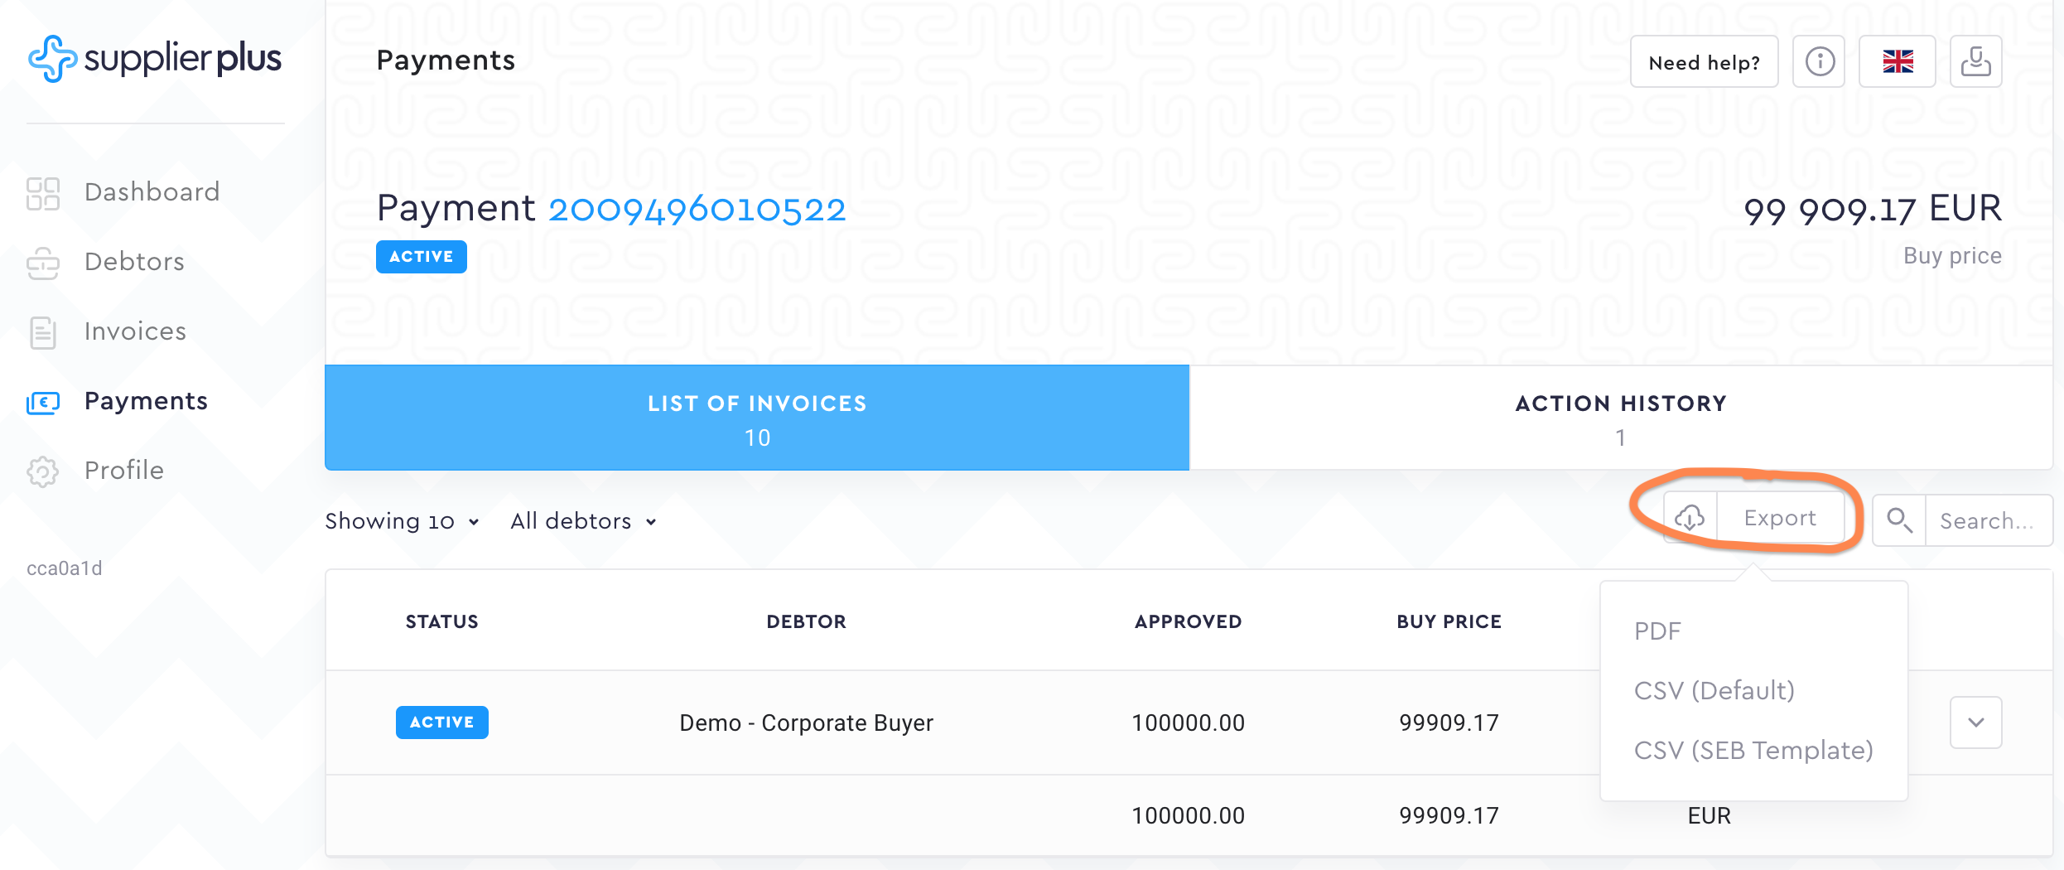Click the Dashboard grid icon
The image size is (2064, 870).
43,193
